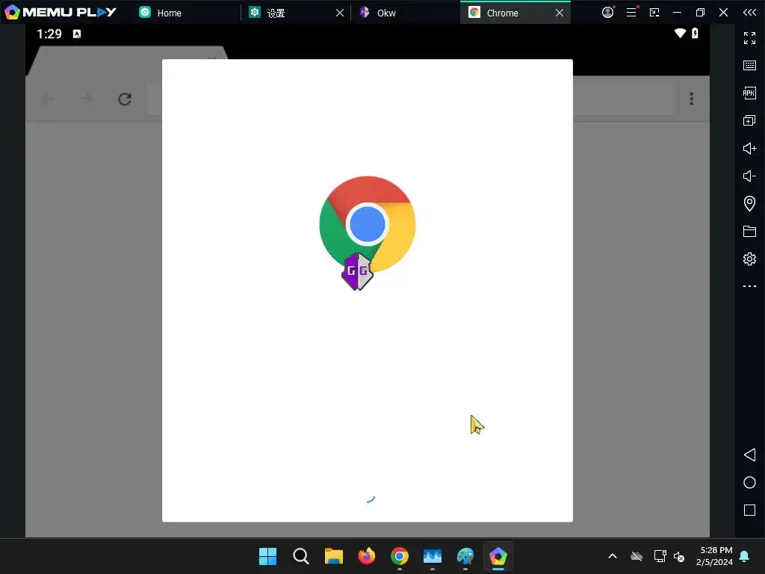Go back in dimmed Chrome browser
Image resolution: width=765 pixels, height=574 pixels.
48,99
